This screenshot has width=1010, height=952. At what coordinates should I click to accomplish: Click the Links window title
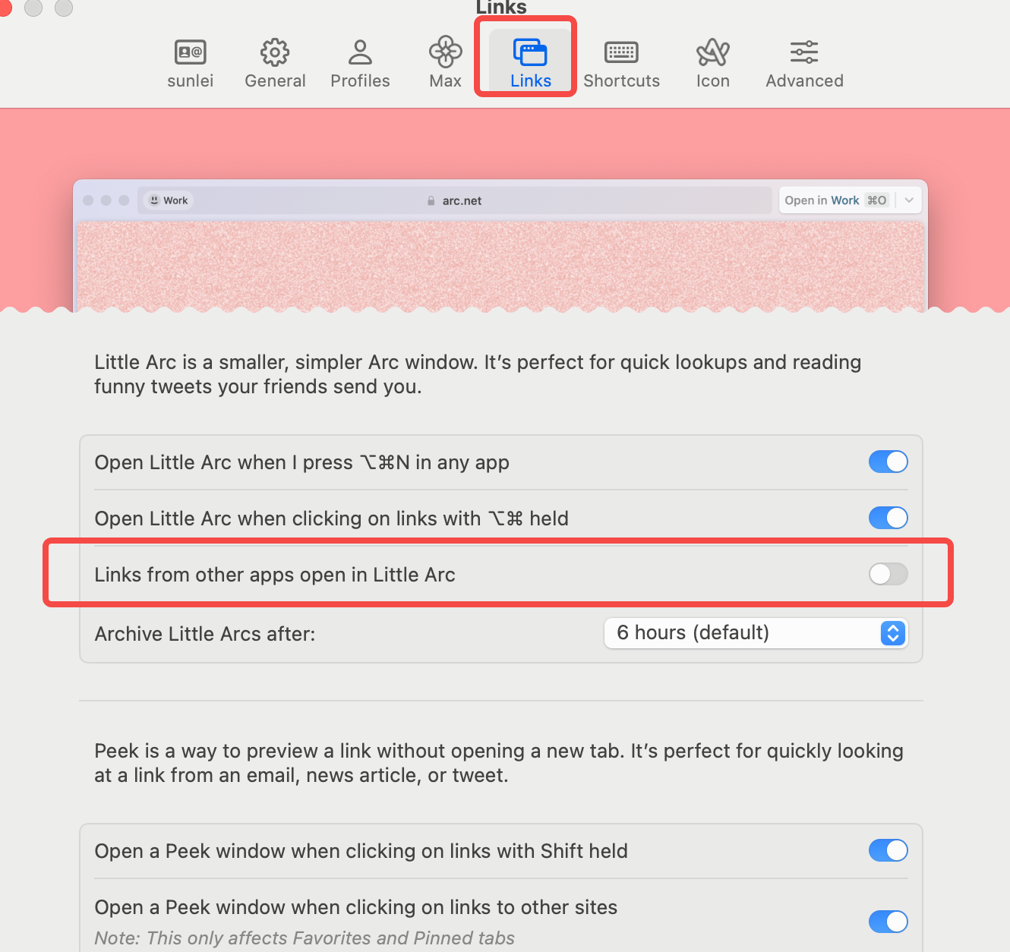click(501, 8)
